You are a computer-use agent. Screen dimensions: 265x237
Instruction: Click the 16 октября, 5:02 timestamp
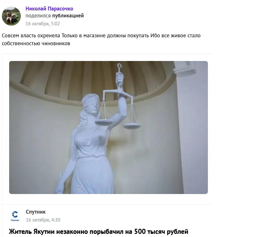[x=43, y=23]
